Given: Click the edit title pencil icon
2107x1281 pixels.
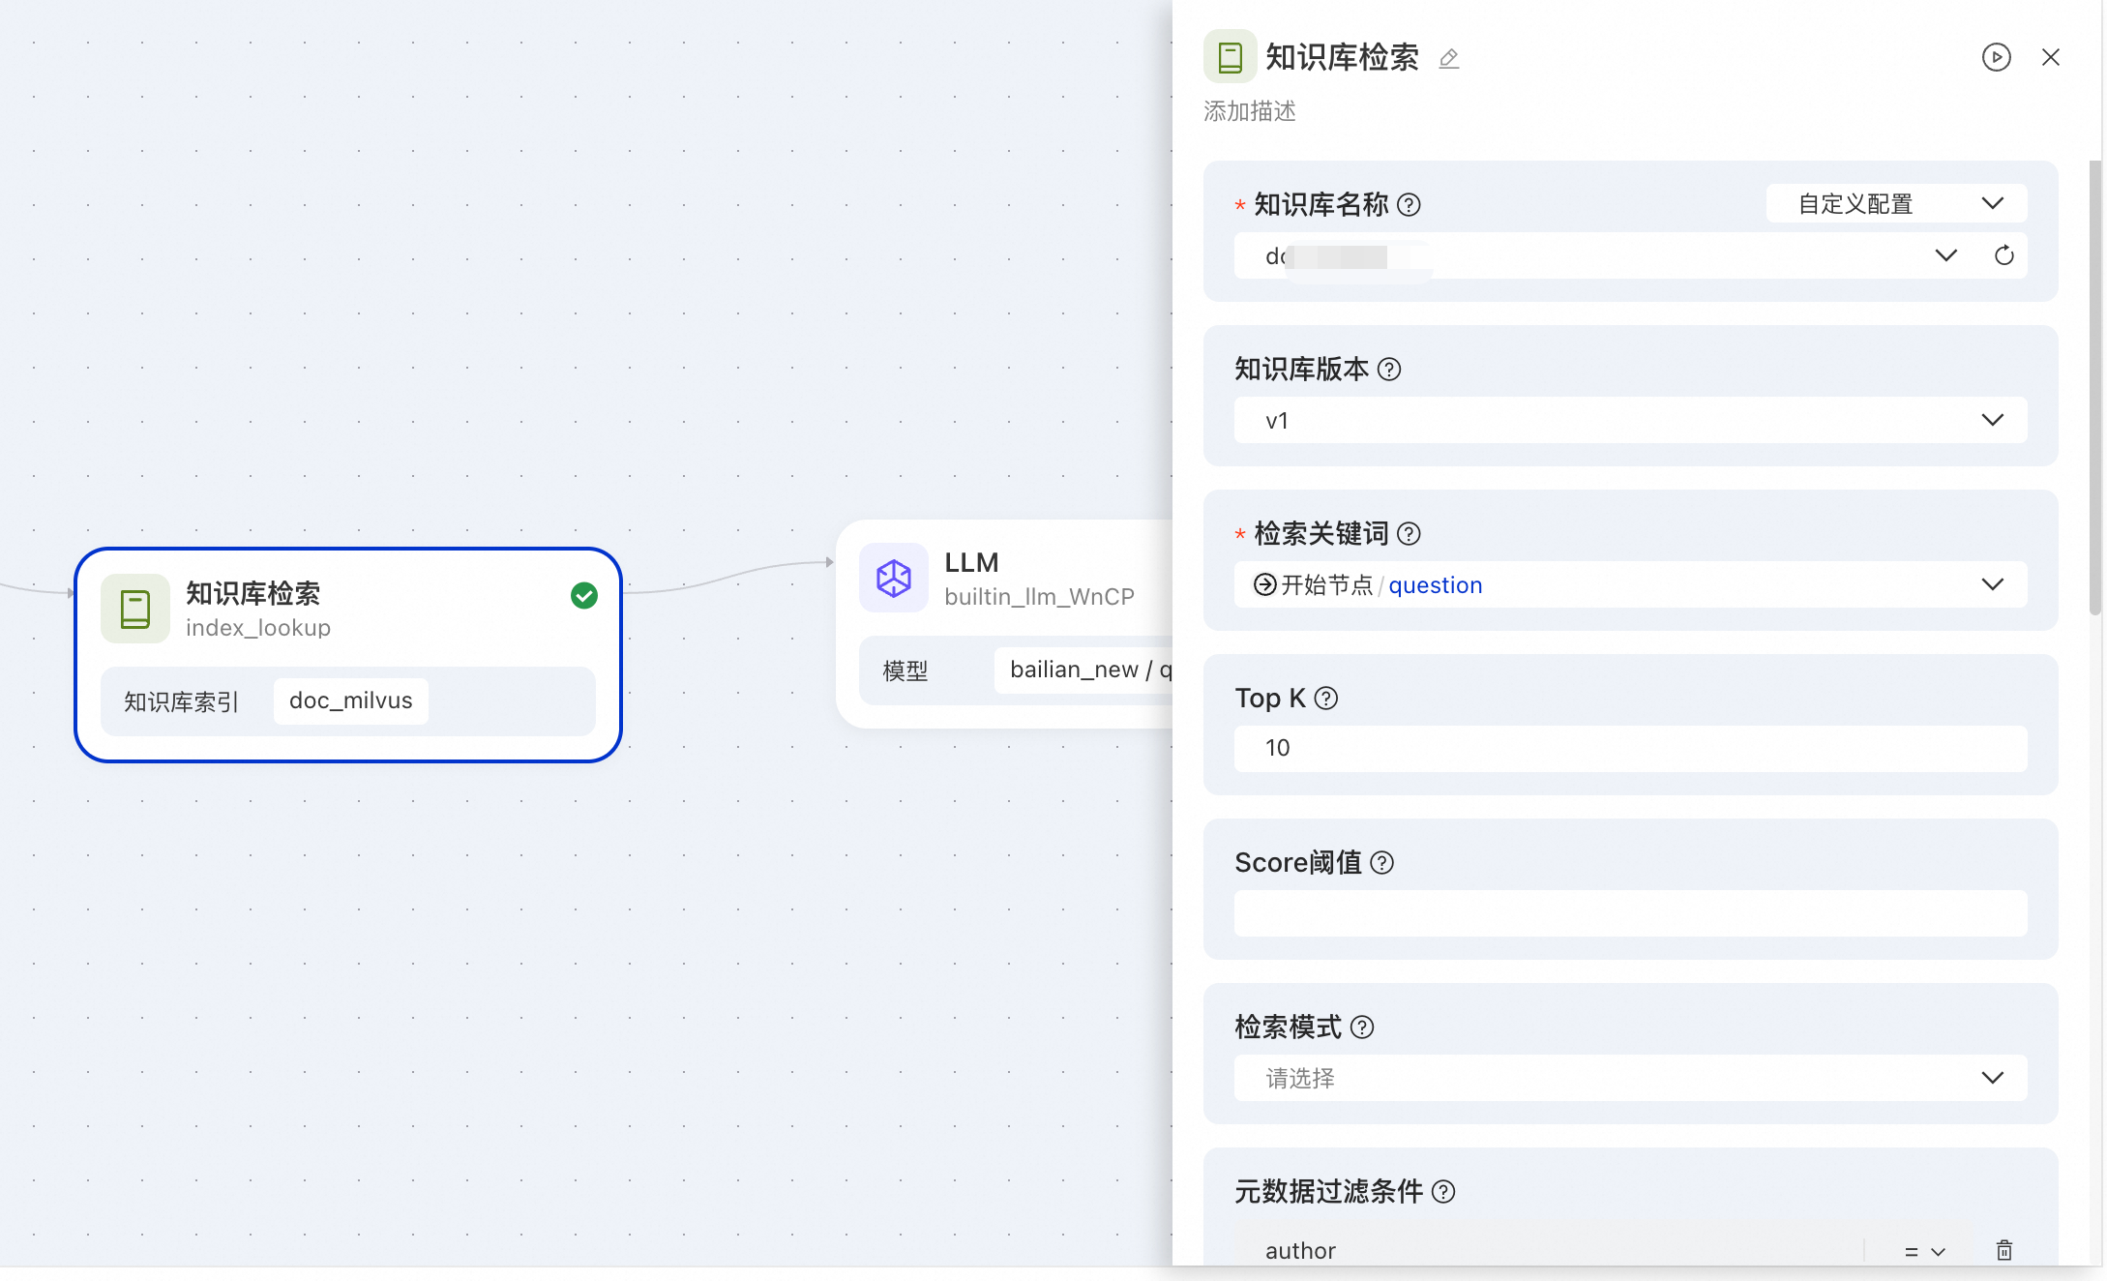Looking at the screenshot, I should 1448,59.
